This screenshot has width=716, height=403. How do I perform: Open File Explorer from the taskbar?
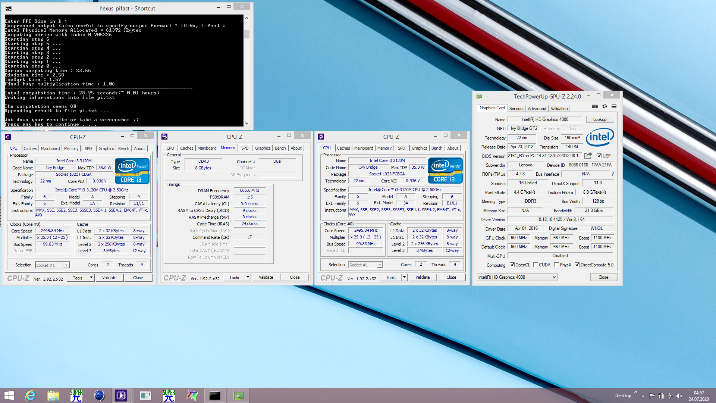coord(53,396)
